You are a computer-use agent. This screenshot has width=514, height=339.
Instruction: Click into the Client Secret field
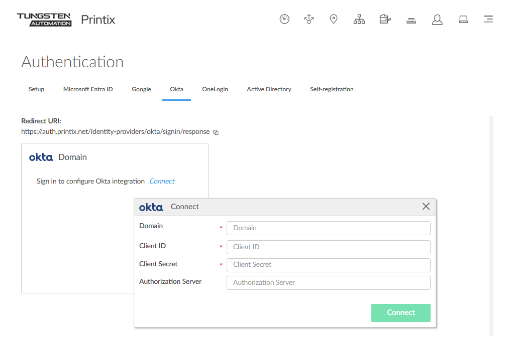coord(328,265)
